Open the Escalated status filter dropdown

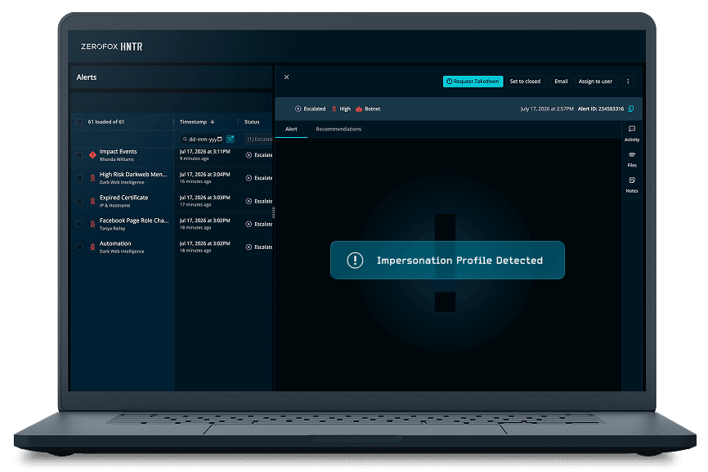click(258, 140)
